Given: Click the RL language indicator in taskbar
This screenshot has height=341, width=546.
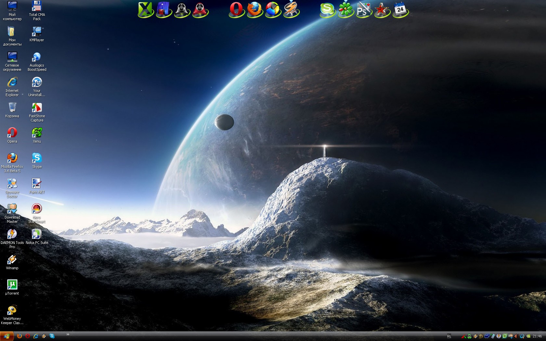Looking at the screenshot, I should [x=449, y=336].
